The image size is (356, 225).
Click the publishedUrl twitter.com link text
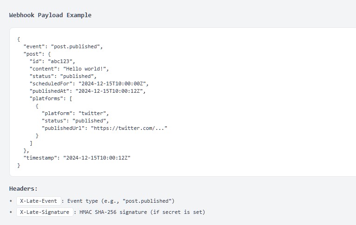click(x=128, y=128)
